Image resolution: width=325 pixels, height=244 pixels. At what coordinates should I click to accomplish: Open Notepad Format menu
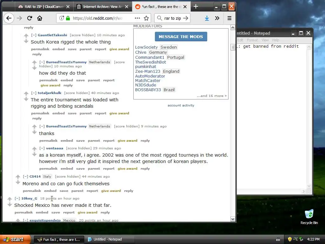coord(252,40)
